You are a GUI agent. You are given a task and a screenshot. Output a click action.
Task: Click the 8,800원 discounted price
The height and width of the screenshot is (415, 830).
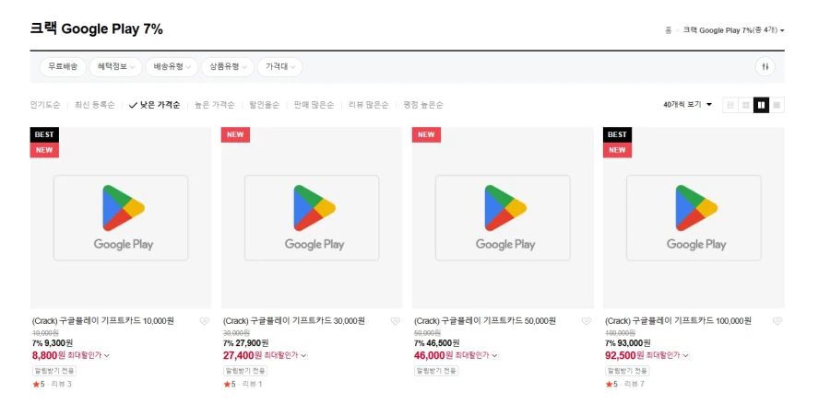pyautogui.click(x=49, y=355)
